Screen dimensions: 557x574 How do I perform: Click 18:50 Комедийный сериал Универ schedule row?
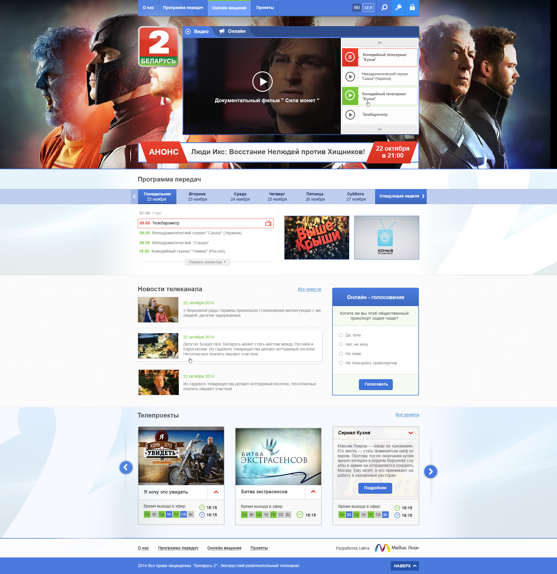tap(182, 251)
